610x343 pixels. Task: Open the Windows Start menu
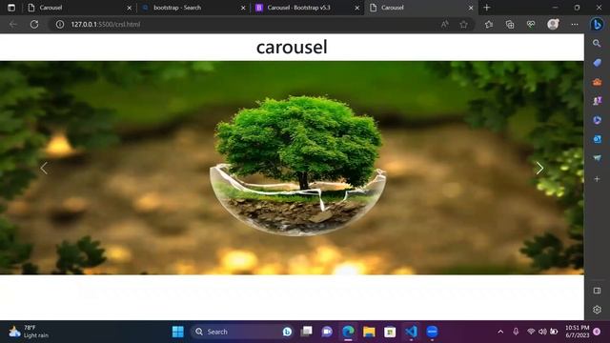tap(178, 332)
